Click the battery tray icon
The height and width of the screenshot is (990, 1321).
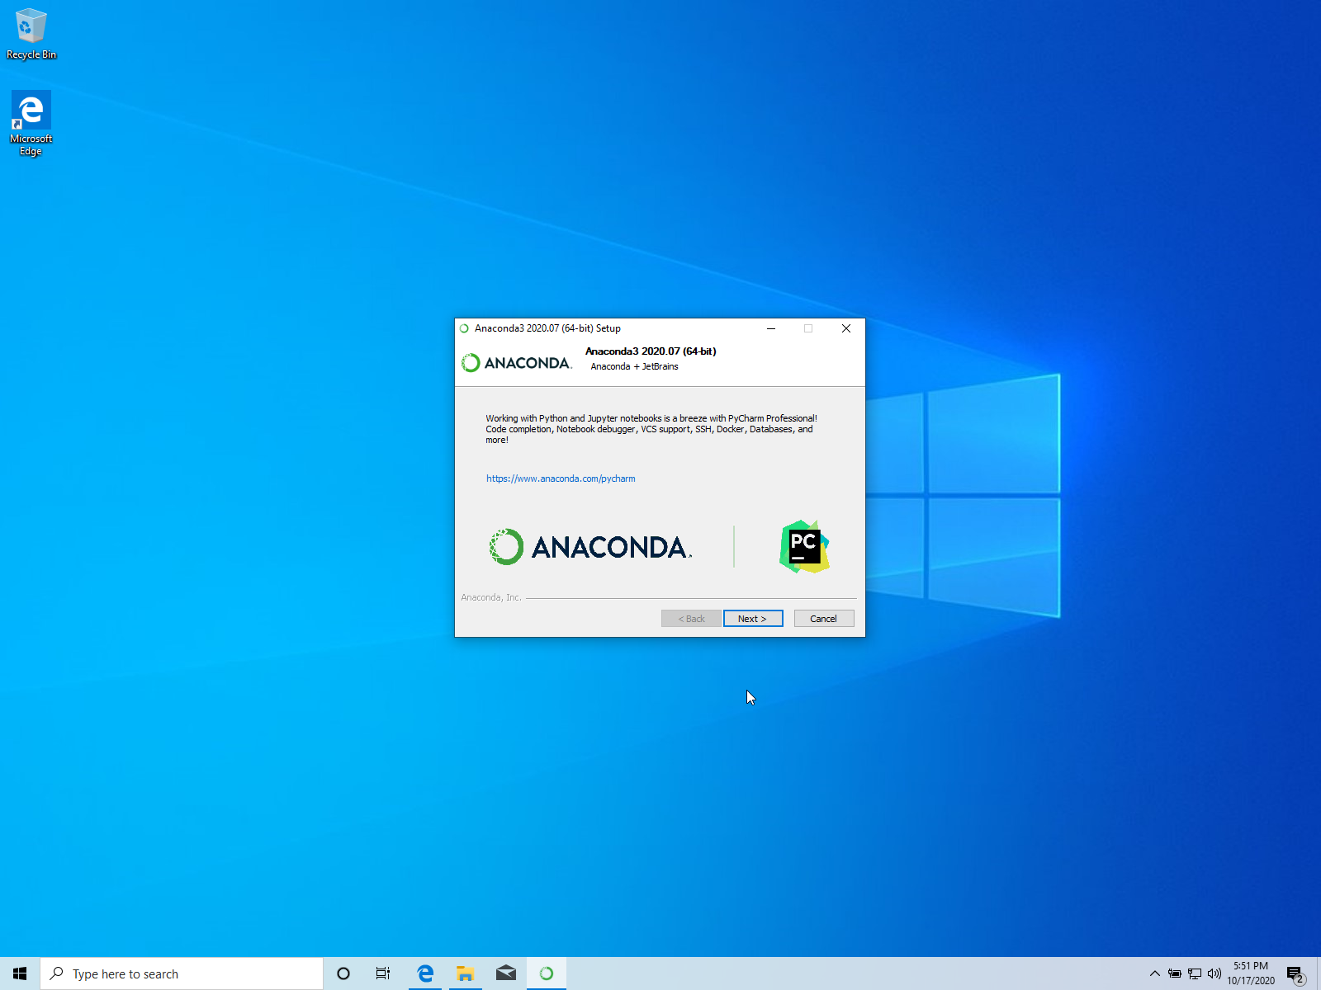tap(1175, 973)
